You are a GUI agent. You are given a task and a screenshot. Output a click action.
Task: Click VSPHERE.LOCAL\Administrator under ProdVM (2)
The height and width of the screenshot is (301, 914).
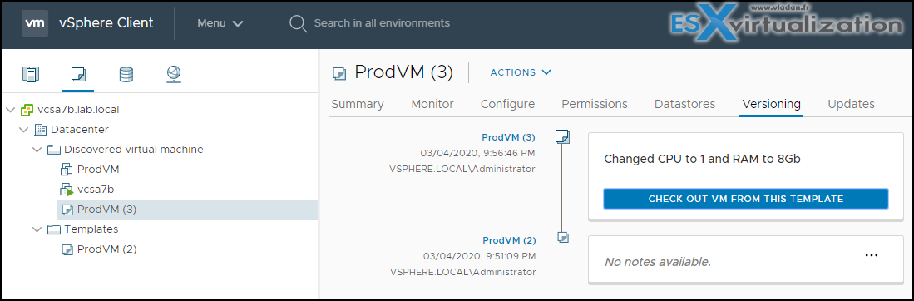(x=462, y=272)
